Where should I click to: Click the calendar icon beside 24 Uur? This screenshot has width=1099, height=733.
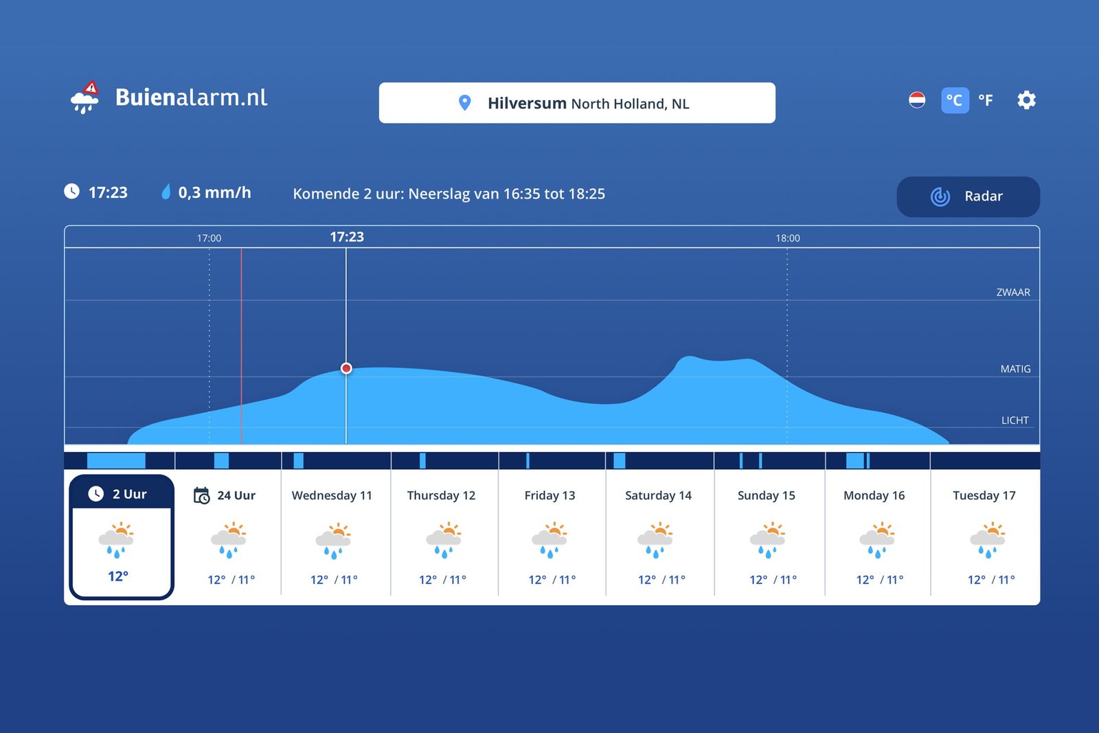pos(200,495)
